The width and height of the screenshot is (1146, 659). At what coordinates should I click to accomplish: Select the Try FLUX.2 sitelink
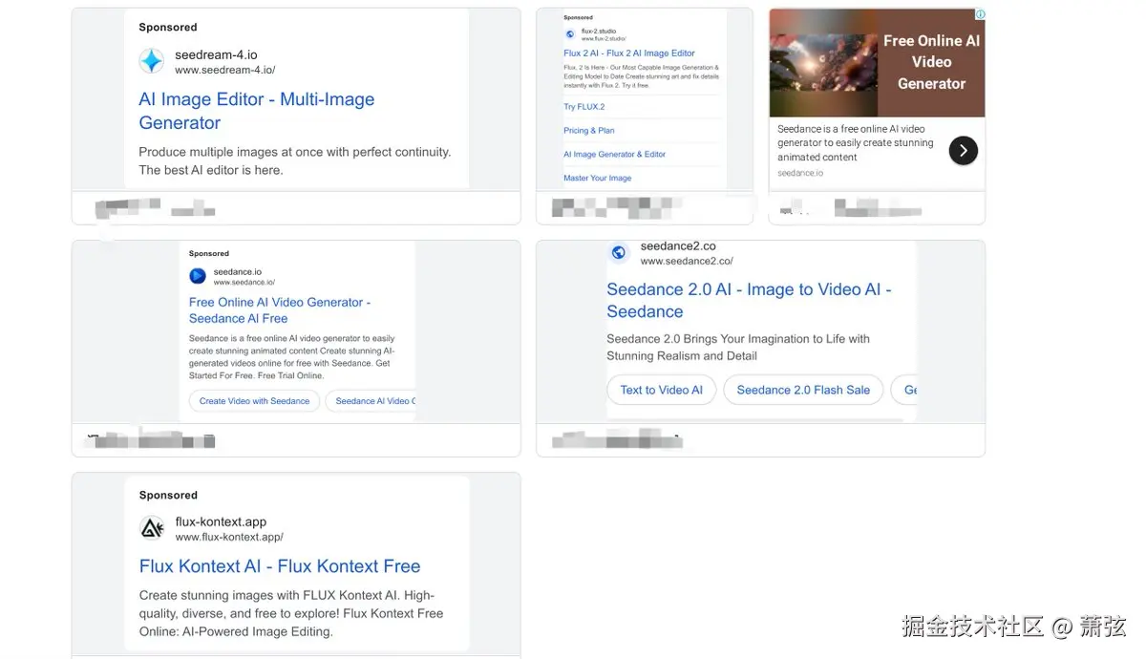[584, 107]
